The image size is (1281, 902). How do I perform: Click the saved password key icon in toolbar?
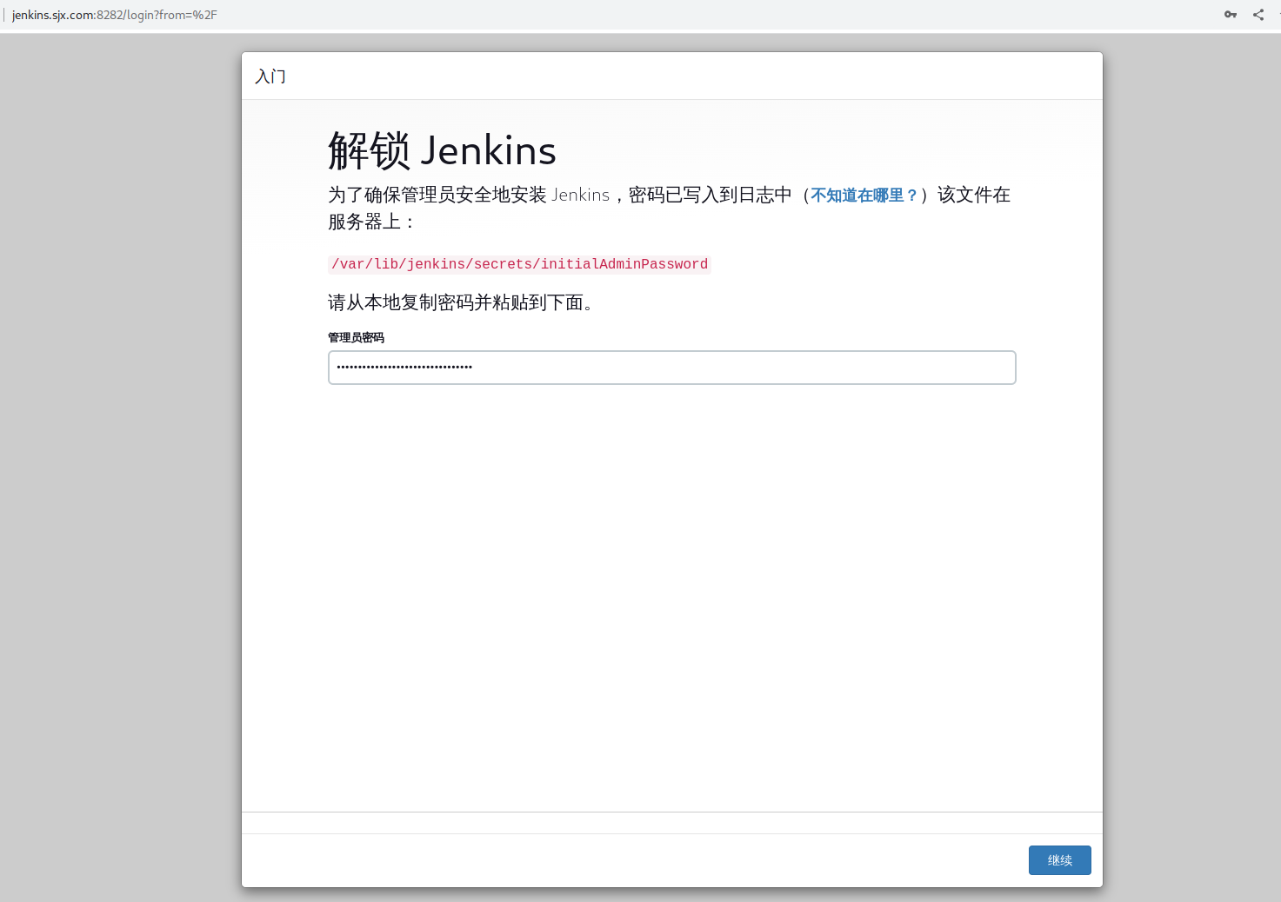(x=1231, y=14)
